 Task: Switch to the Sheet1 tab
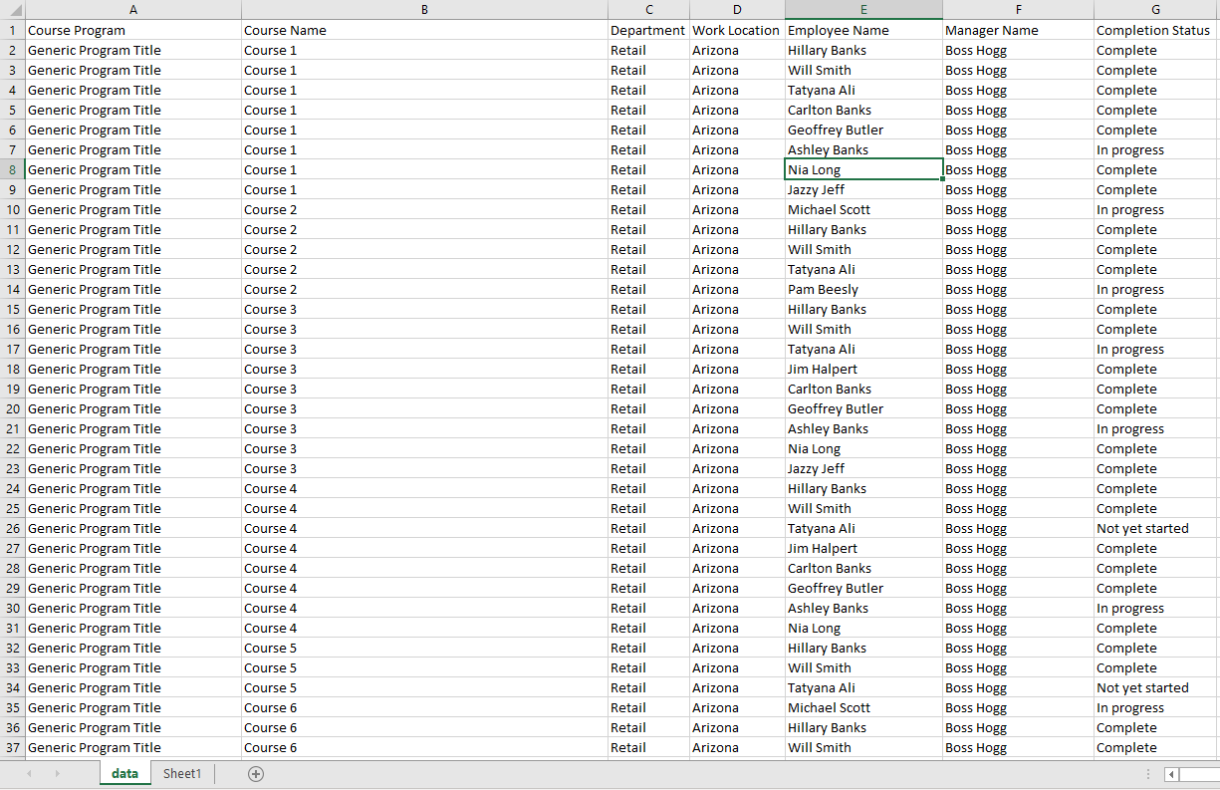(182, 774)
